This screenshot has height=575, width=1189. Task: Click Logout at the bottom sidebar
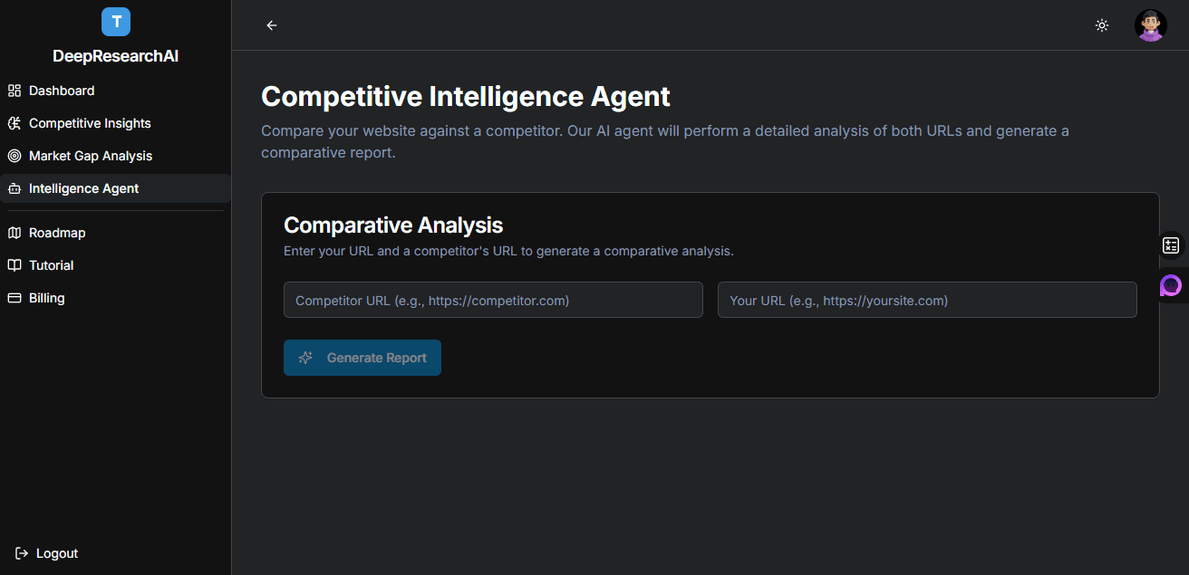point(45,552)
